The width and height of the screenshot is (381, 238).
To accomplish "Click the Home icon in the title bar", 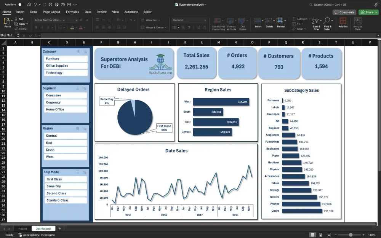I will point(29,4).
